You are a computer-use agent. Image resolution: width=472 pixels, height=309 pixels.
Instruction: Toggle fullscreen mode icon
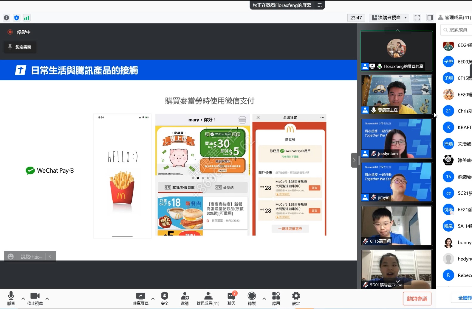417,18
